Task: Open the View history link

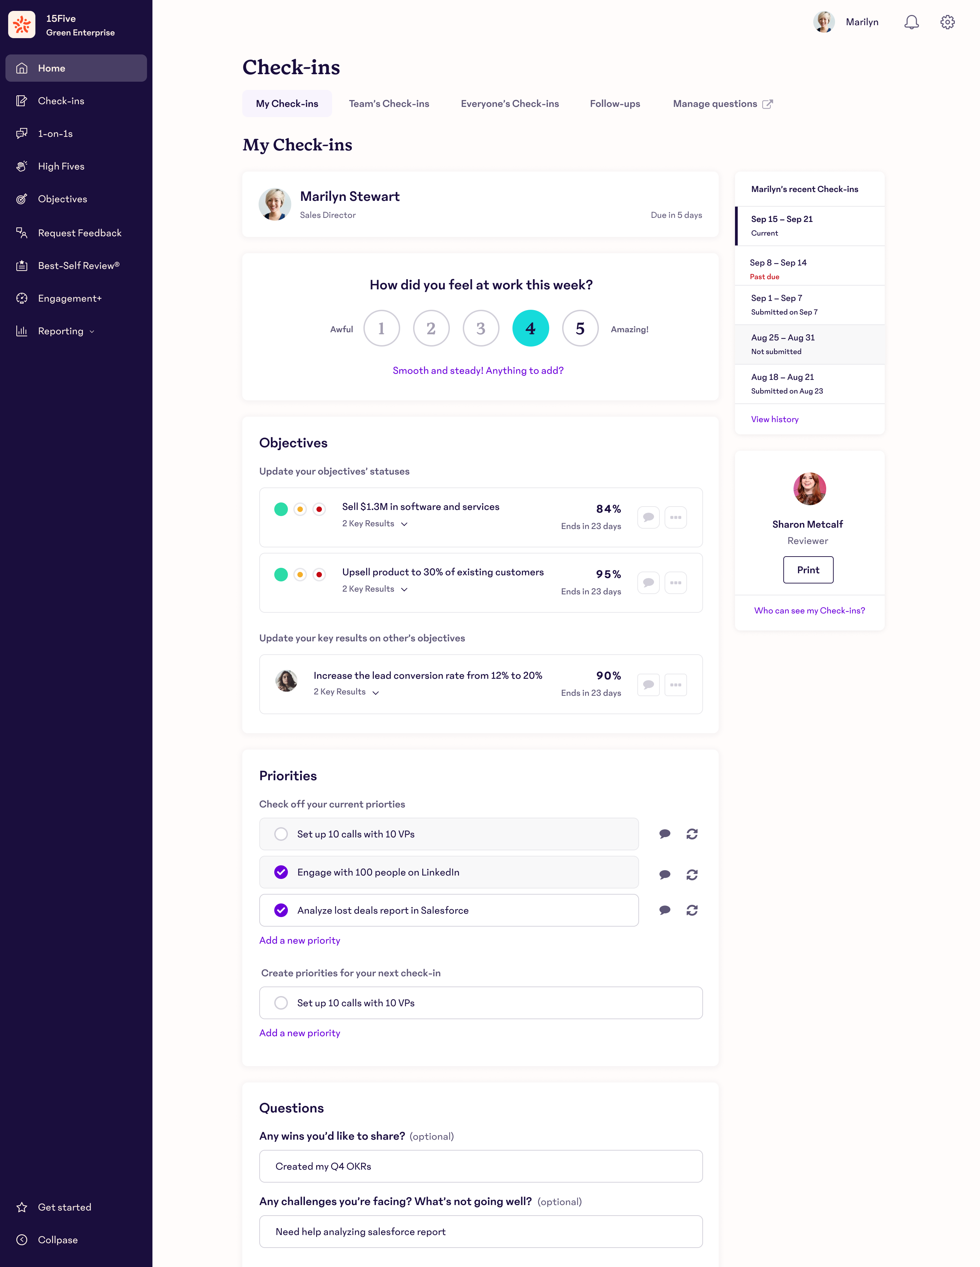Action: tap(774, 419)
